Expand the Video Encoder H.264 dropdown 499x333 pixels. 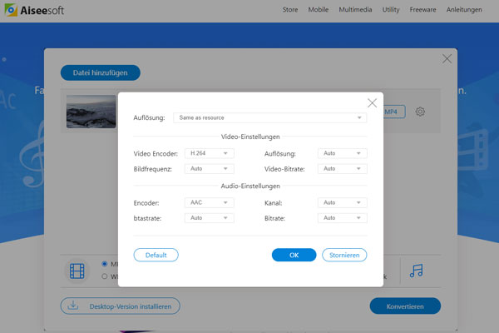click(210, 153)
